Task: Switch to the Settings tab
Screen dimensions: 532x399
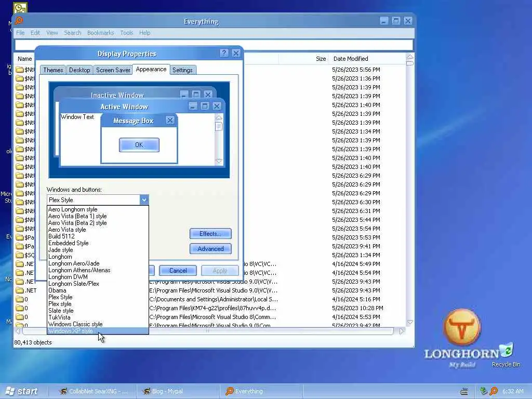Action: click(182, 70)
